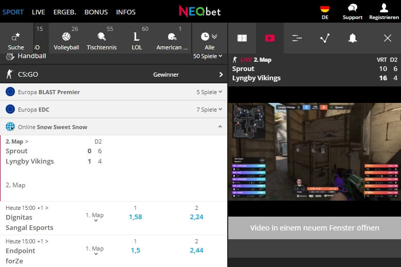Expand 1. Map dropdown for Dignitas match
This screenshot has height=267, width=401.
[x=95, y=217]
